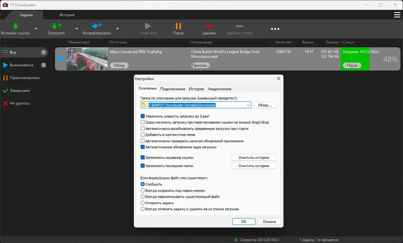The height and width of the screenshot is (243, 403).
Task: Enable Сразу начинать загрузку при перетаскивании checkbox
Action: pos(143,122)
